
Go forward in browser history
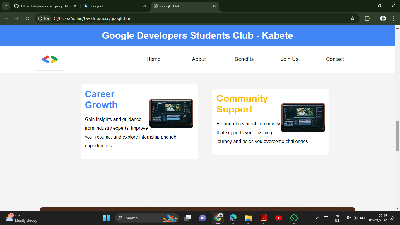click(17, 18)
